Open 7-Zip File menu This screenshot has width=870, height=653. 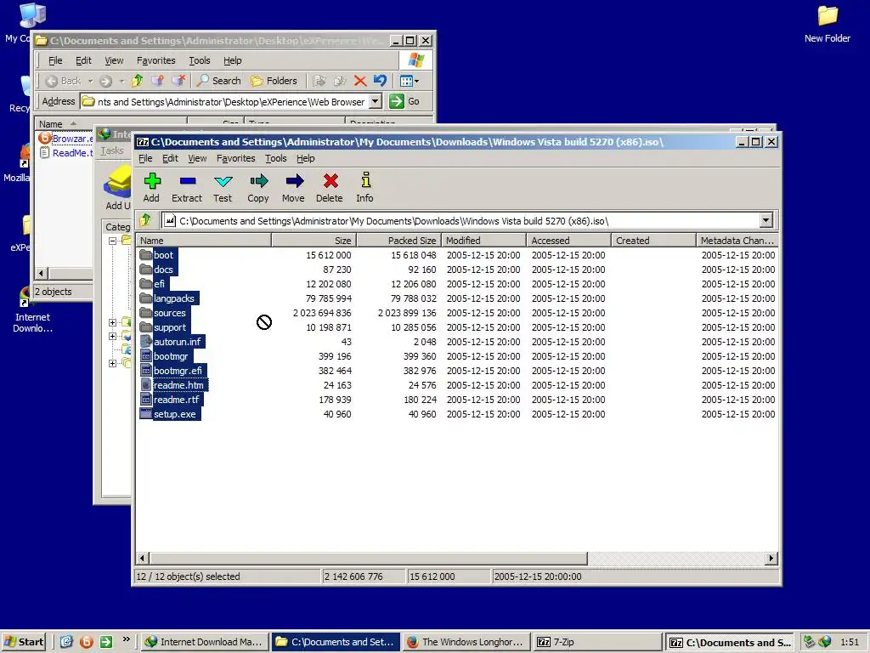pyautogui.click(x=145, y=158)
